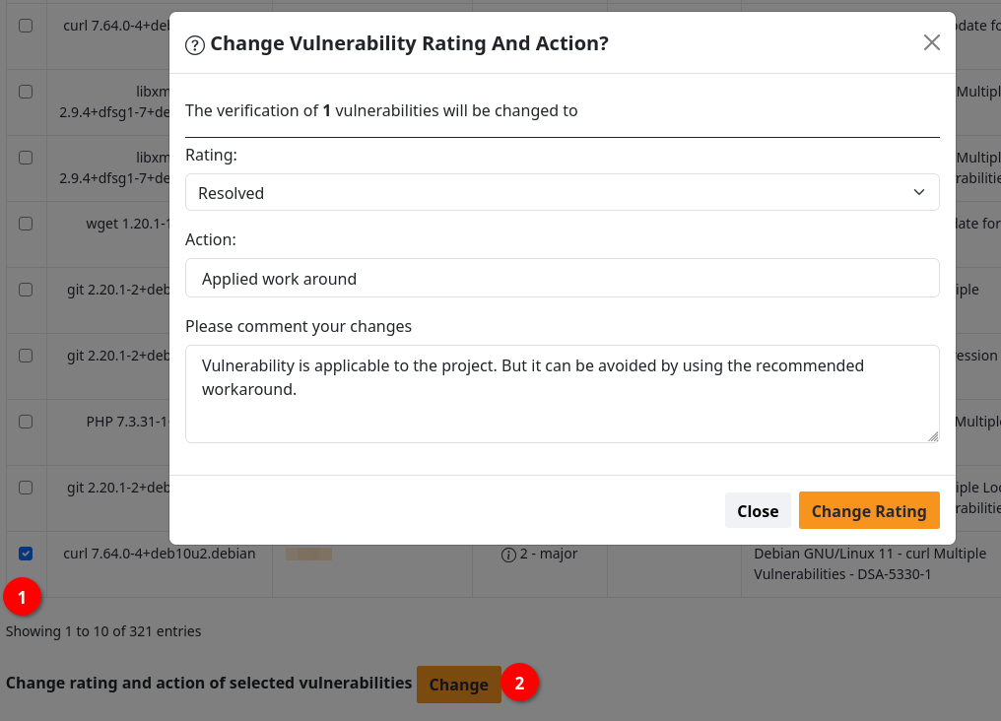Uncheck the checked curl row checkbox at the bottom
The image size is (1001, 721).
tap(26, 554)
